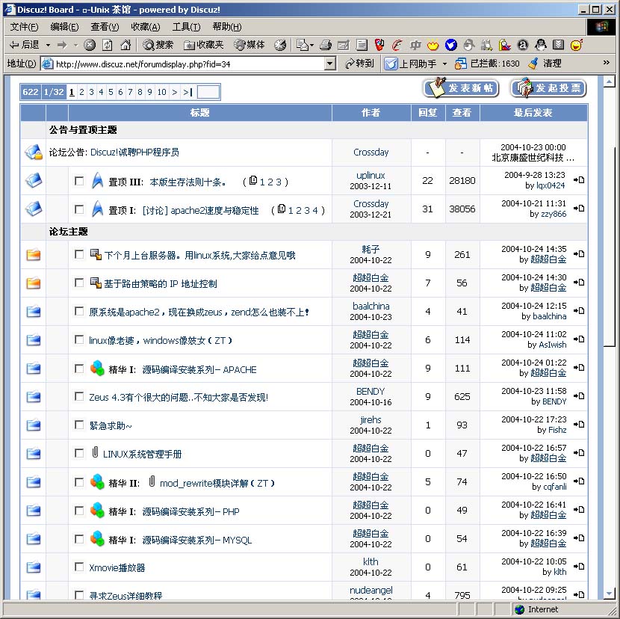Image resolution: width=620 pixels, height=619 pixels.
Task: Go to Home via toolbar icon
Action: [x=125, y=45]
